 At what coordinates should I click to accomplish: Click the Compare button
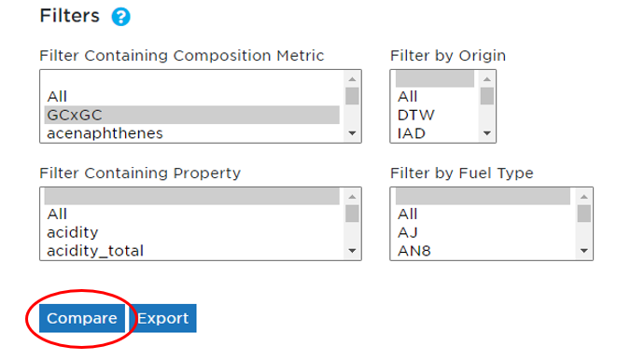(x=82, y=318)
